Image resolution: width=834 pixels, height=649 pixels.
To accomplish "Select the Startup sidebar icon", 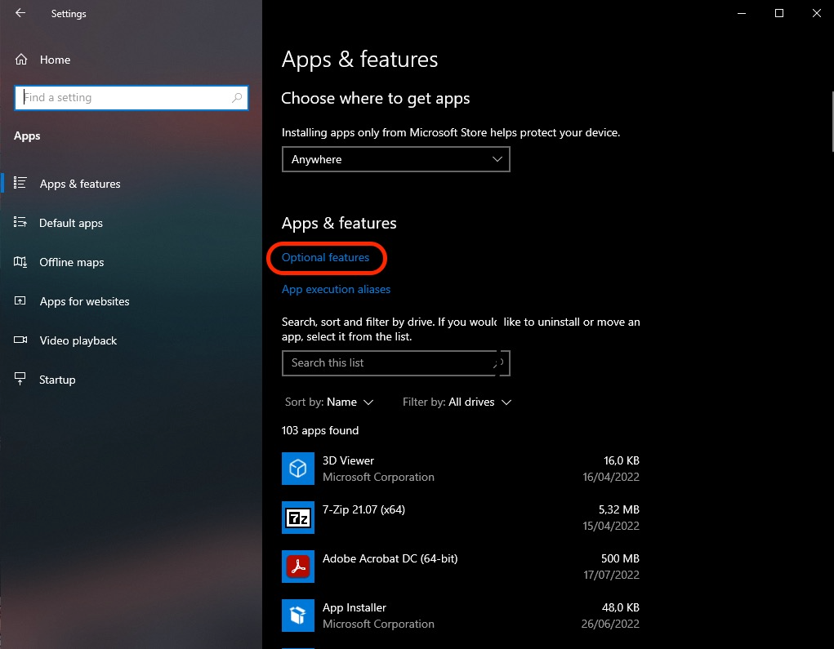I will (20, 380).
